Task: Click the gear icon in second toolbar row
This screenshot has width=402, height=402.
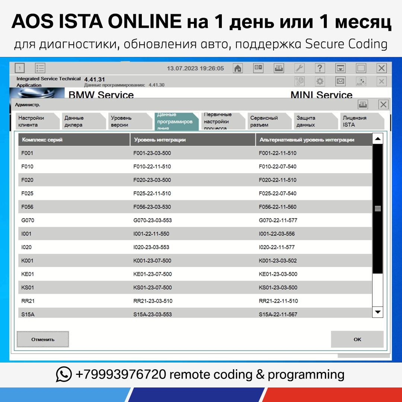Action: (320, 82)
